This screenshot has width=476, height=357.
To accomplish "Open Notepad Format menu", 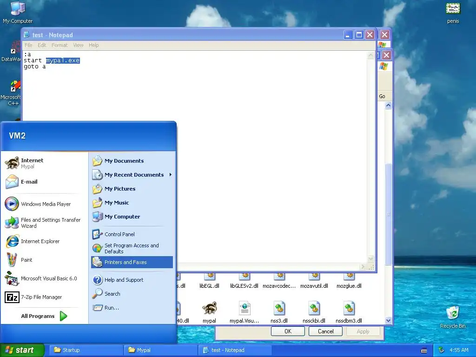I will [x=59, y=45].
